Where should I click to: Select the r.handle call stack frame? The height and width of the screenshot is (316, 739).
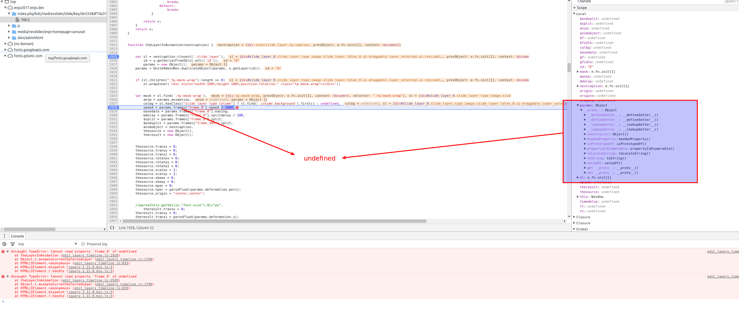tap(655, 2)
